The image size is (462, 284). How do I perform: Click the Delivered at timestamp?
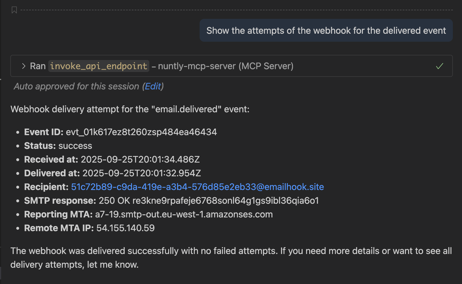[x=142, y=173]
